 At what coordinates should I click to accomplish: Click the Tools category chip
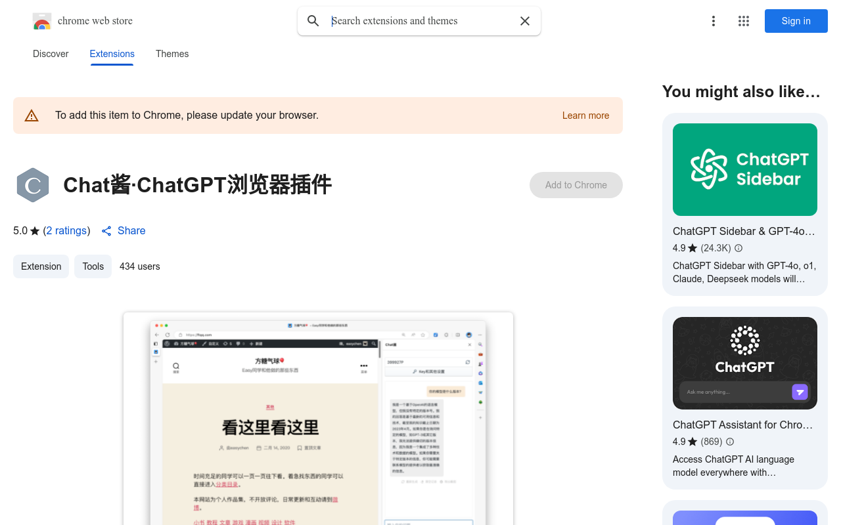(93, 266)
